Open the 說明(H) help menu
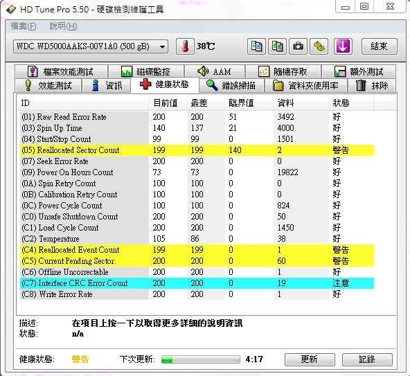This screenshot has height=376, width=410. (x=63, y=26)
